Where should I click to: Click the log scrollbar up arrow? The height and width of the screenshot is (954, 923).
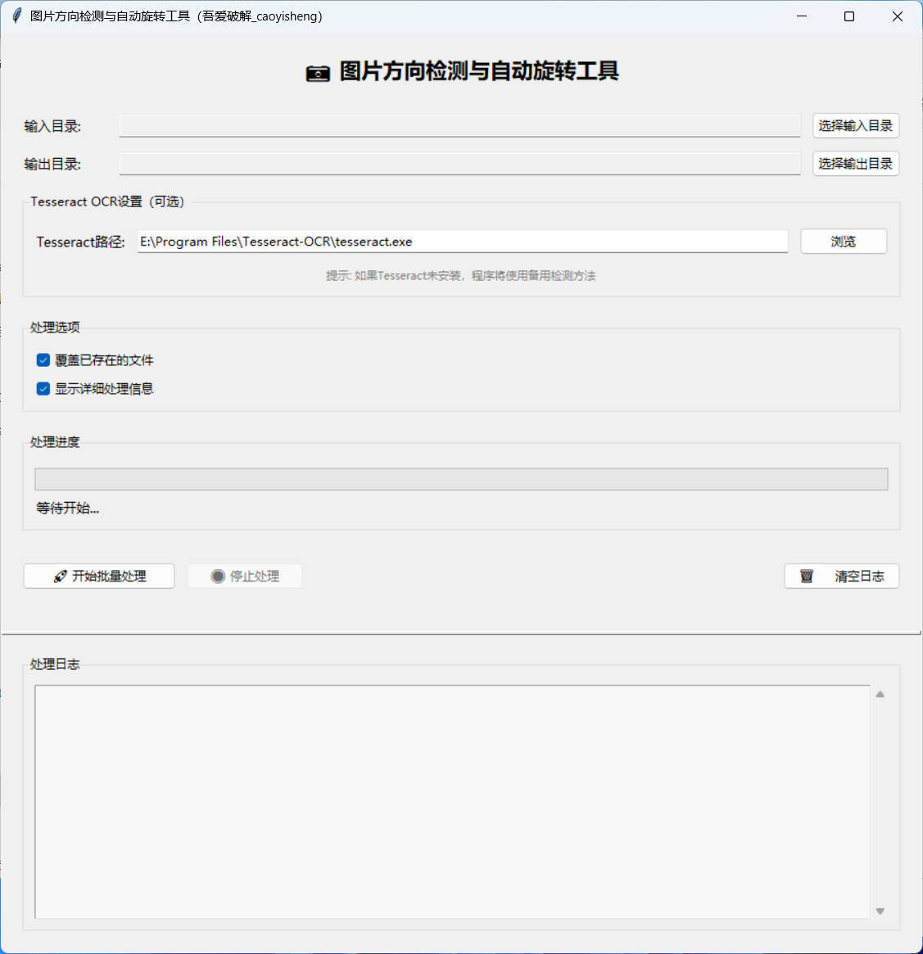coord(880,694)
